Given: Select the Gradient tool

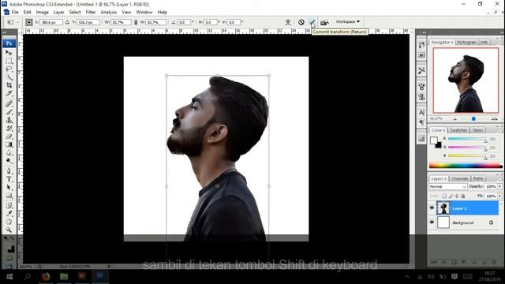Looking at the screenshot, I should click(x=9, y=144).
